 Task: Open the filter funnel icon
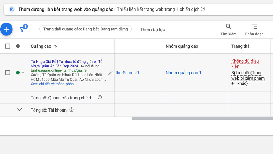point(23,29)
